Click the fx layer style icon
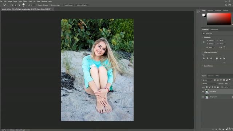The height and width of the screenshot is (131, 233). coord(216,130)
